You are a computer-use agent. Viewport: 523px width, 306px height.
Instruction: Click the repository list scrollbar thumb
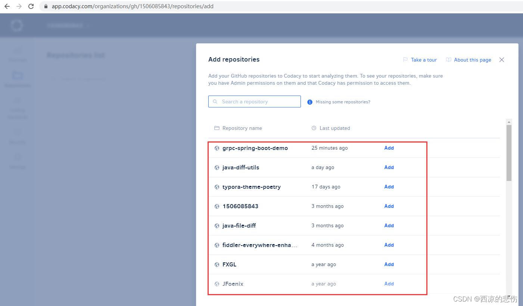click(509, 153)
